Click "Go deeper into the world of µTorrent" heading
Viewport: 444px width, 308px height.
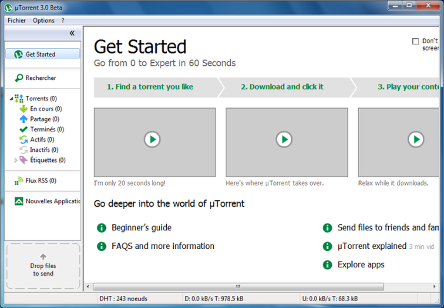click(x=169, y=204)
